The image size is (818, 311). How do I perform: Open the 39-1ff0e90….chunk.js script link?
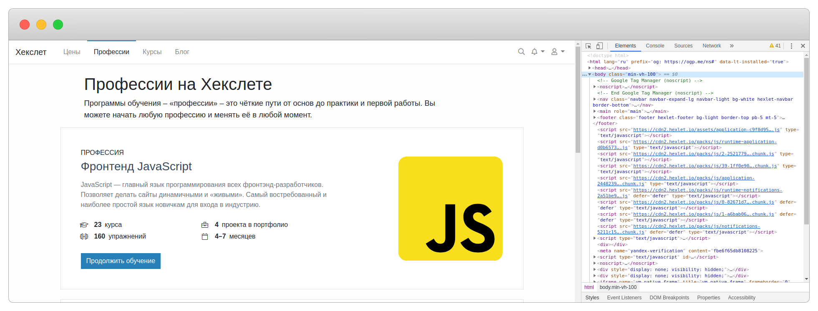[705, 166]
